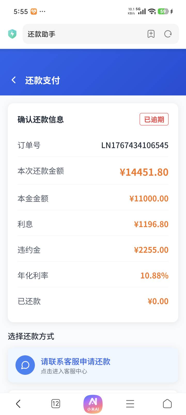Tap the 已逾期 overdue badge
The width and height of the screenshot is (186, 415).
click(154, 119)
